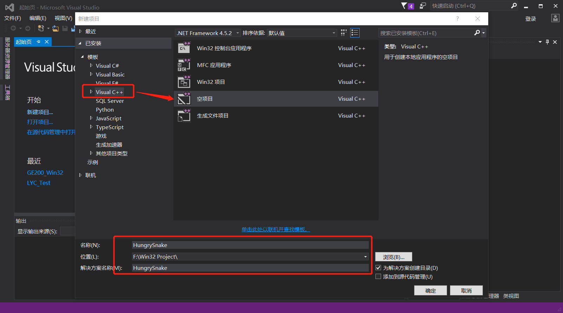Viewport: 563px width, 313px height.
Task: Click the 打开项目... link on start page
Action: (40, 122)
